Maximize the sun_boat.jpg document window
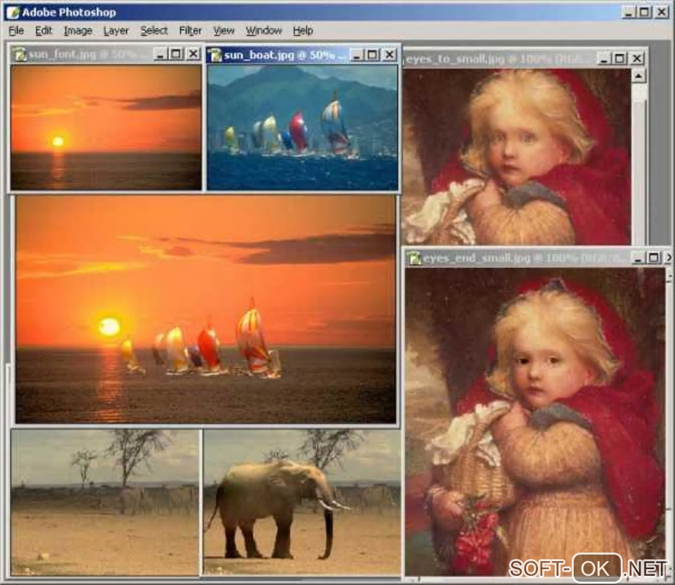Image resolution: width=675 pixels, height=585 pixels. 373,54
